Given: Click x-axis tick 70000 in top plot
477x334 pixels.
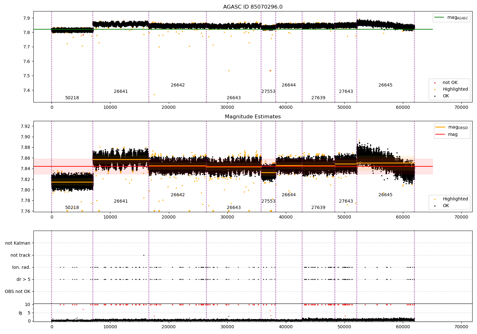Looking at the screenshot, I should pos(461,108).
